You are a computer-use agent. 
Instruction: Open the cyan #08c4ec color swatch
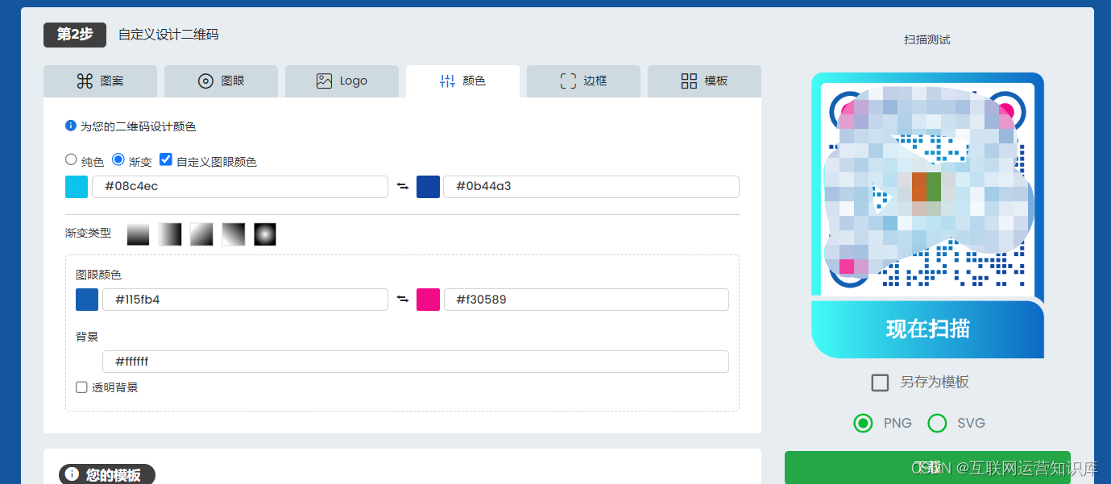point(77,187)
